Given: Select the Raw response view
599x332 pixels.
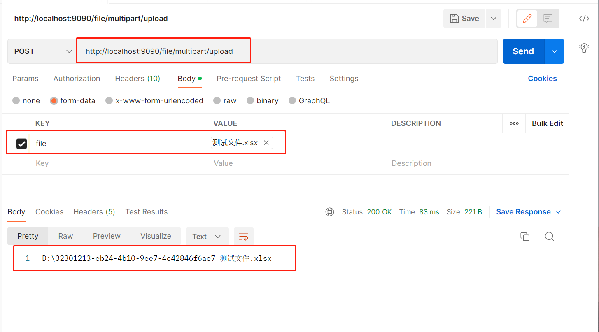Looking at the screenshot, I should coord(65,236).
